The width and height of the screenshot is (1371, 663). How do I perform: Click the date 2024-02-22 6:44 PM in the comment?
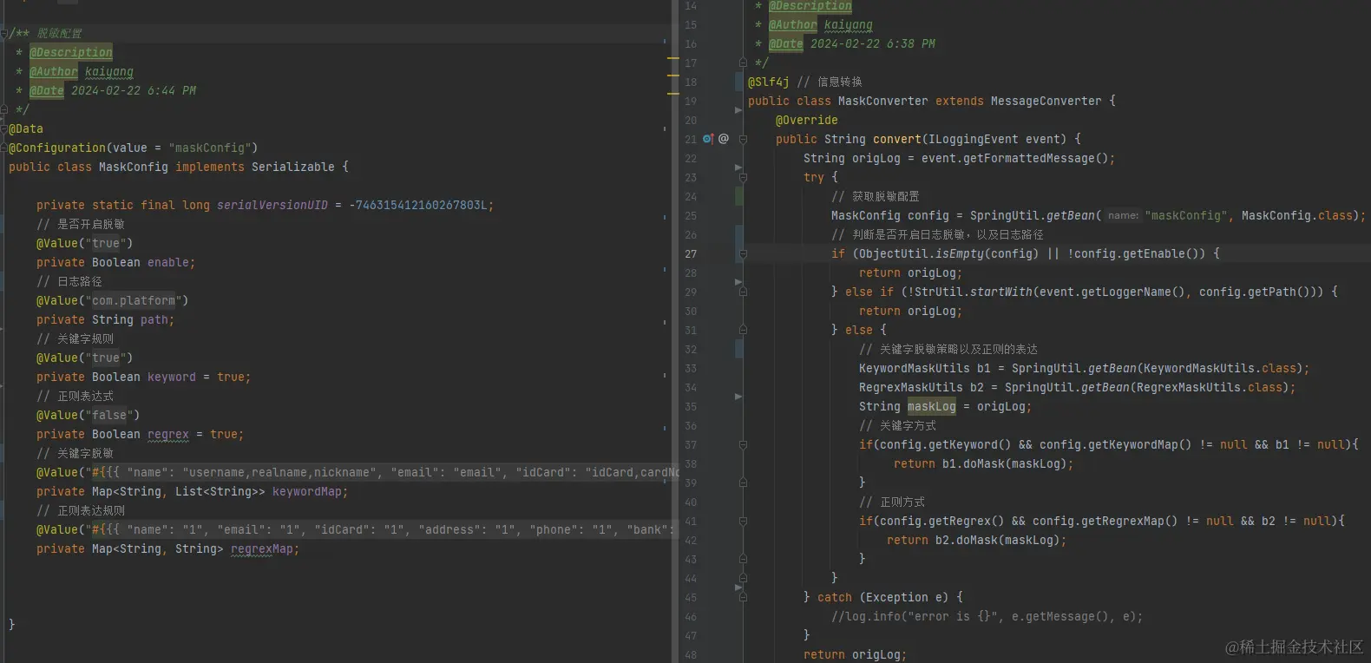[x=134, y=90]
